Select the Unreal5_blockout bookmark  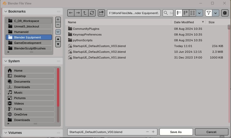pos(29,26)
